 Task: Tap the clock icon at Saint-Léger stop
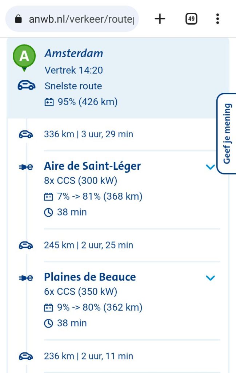48,212
